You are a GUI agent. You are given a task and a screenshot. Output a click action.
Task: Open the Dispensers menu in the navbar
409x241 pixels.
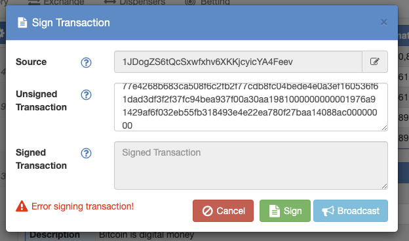point(134,3)
